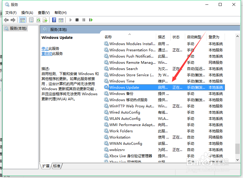Screen dimensions: 243x178
Task: Click the Export List toolbar icon
Action: tap(45, 20)
